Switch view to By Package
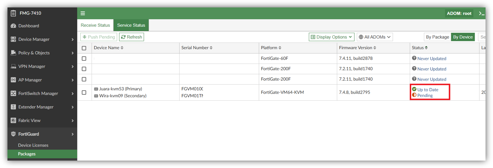 pos(437,37)
